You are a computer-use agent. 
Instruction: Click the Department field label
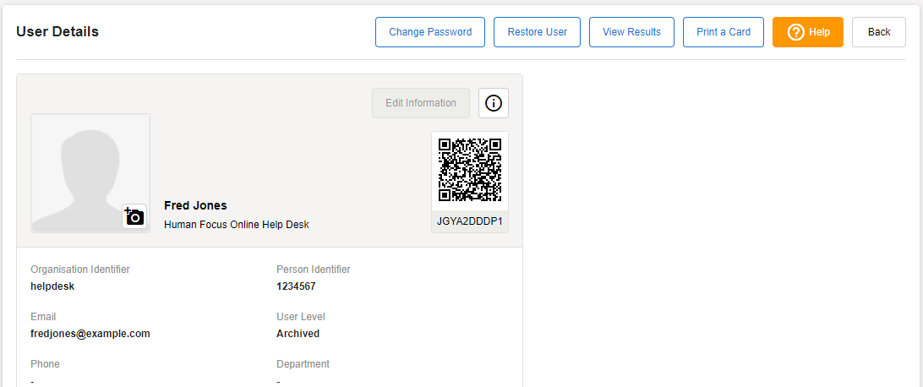pos(303,364)
